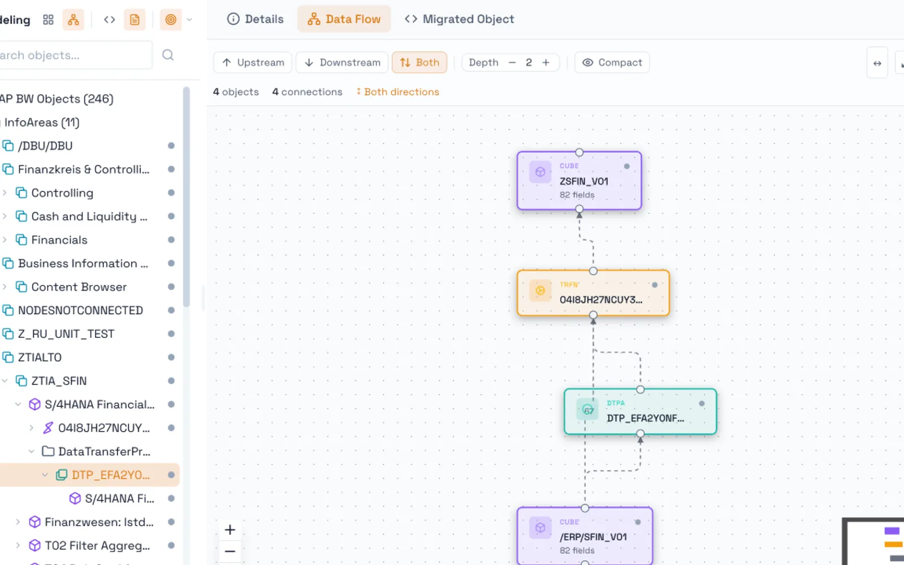Viewport: 904px width, 565px height.
Task: Toggle Compact view mode
Action: coord(612,62)
